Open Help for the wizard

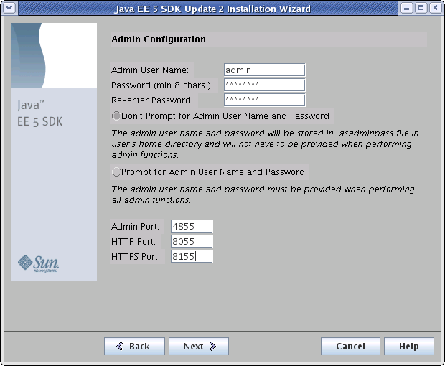click(409, 346)
